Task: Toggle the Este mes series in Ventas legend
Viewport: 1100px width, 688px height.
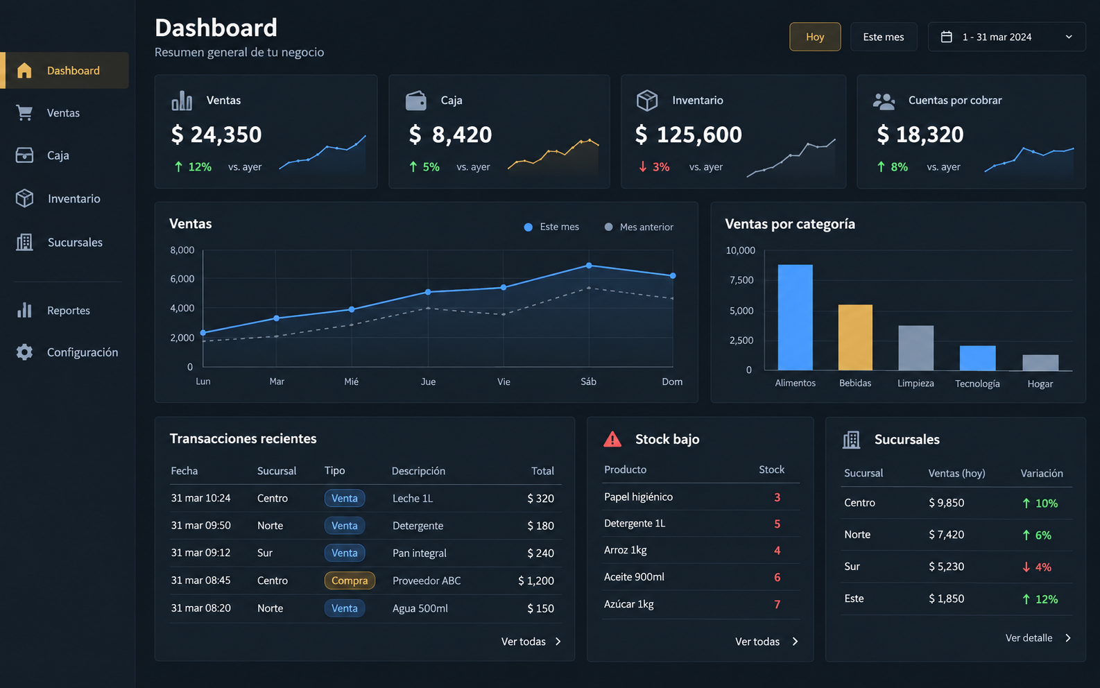Action: tap(551, 227)
